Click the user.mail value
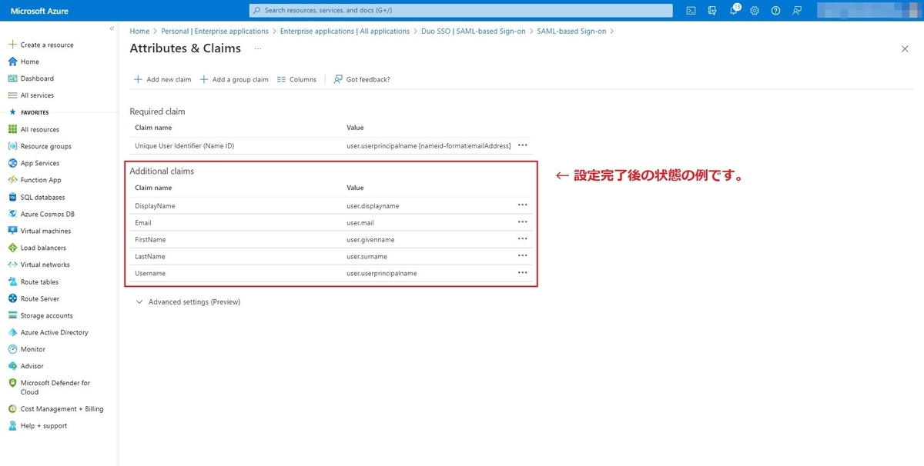Screen dimensions: 924x466 click(360, 222)
